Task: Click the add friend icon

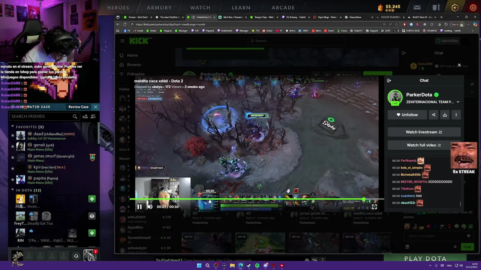Action: point(85,117)
